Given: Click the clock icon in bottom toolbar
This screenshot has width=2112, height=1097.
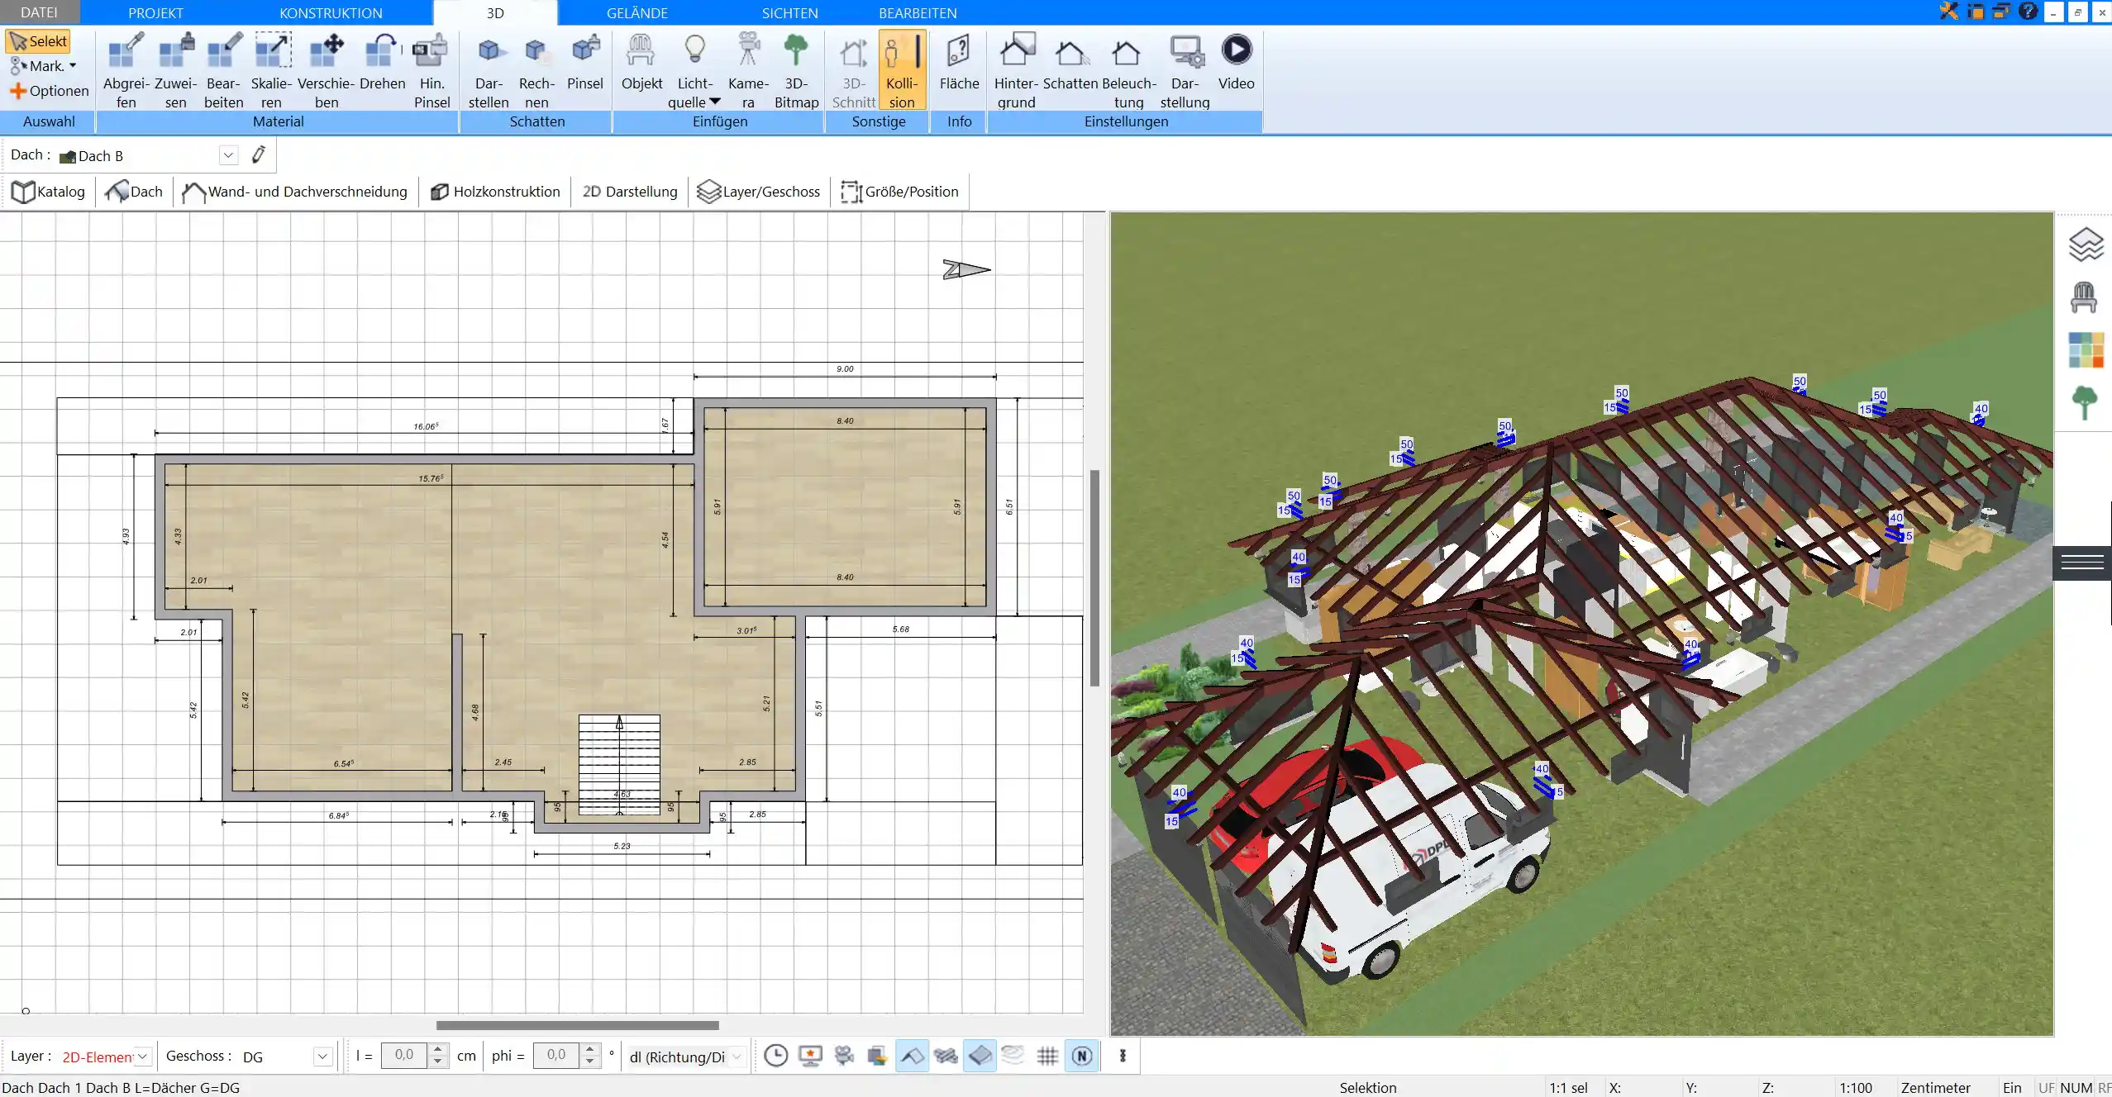Looking at the screenshot, I should [x=775, y=1056].
